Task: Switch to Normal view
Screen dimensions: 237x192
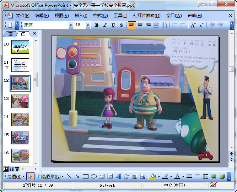Action: click(6, 169)
